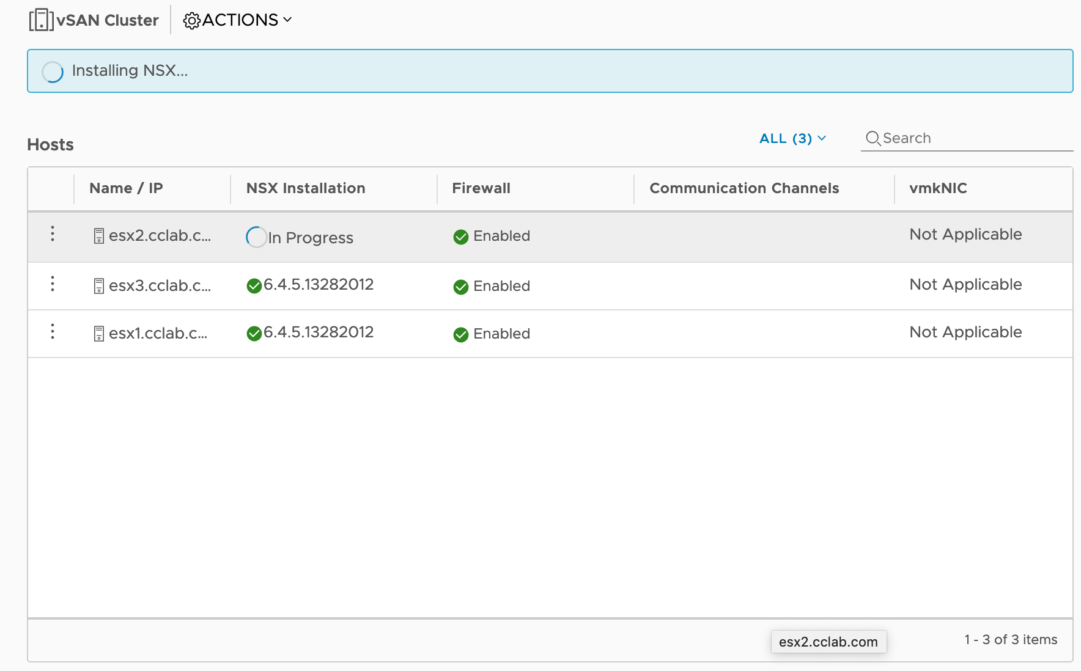Viewport: 1081px width, 671px height.
Task: Click the esx1 host server icon
Action: pyautogui.click(x=99, y=334)
